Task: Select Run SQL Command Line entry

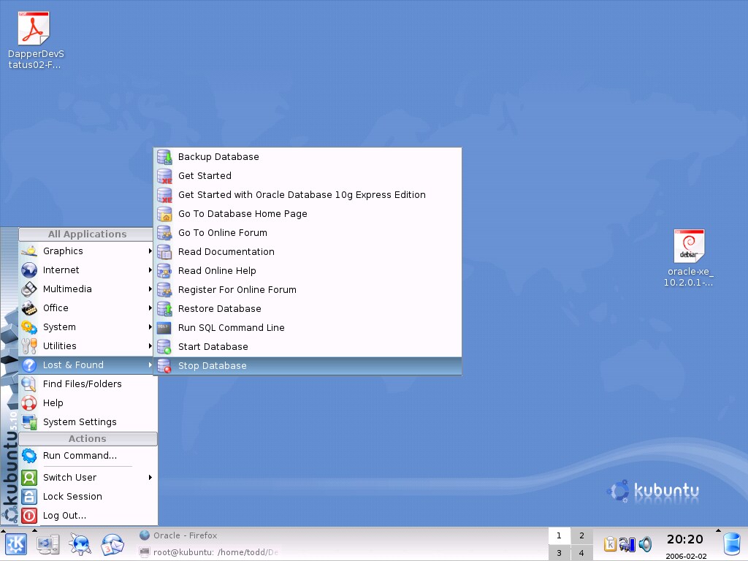Action: coord(308,328)
